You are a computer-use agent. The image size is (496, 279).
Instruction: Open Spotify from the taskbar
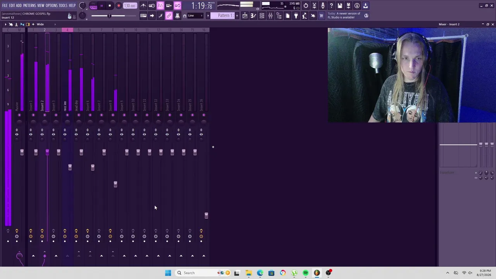(306, 273)
